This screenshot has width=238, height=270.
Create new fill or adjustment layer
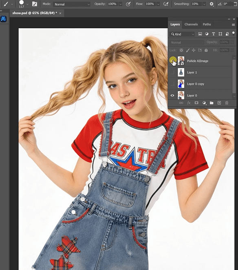point(204,103)
